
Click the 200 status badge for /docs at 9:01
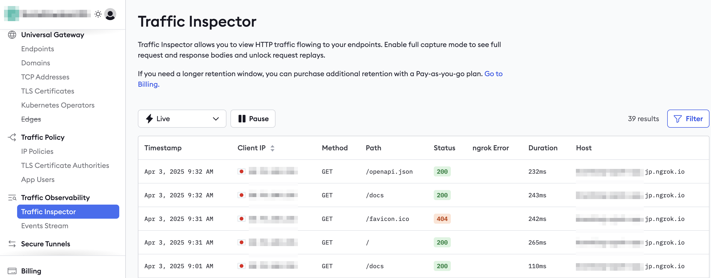[x=442, y=266]
